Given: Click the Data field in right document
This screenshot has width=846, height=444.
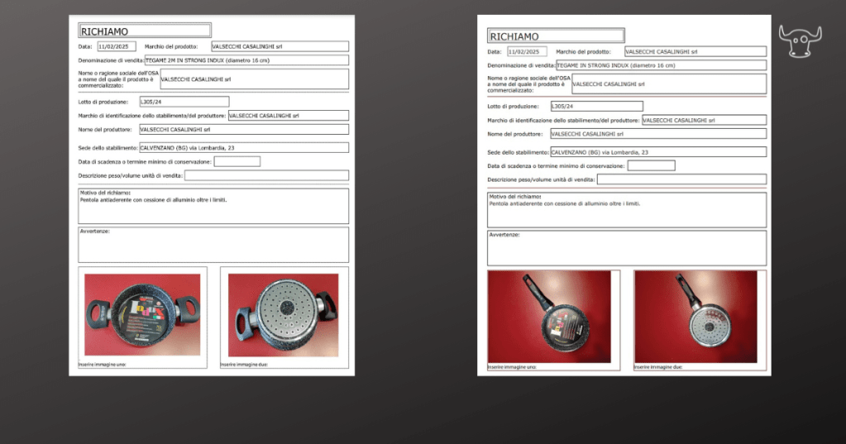Looking at the screenshot, I should pos(528,51).
